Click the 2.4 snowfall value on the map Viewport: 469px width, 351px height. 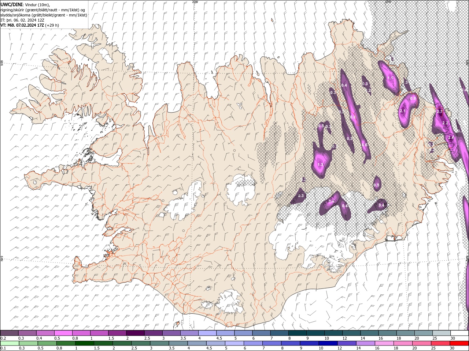point(451,137)
